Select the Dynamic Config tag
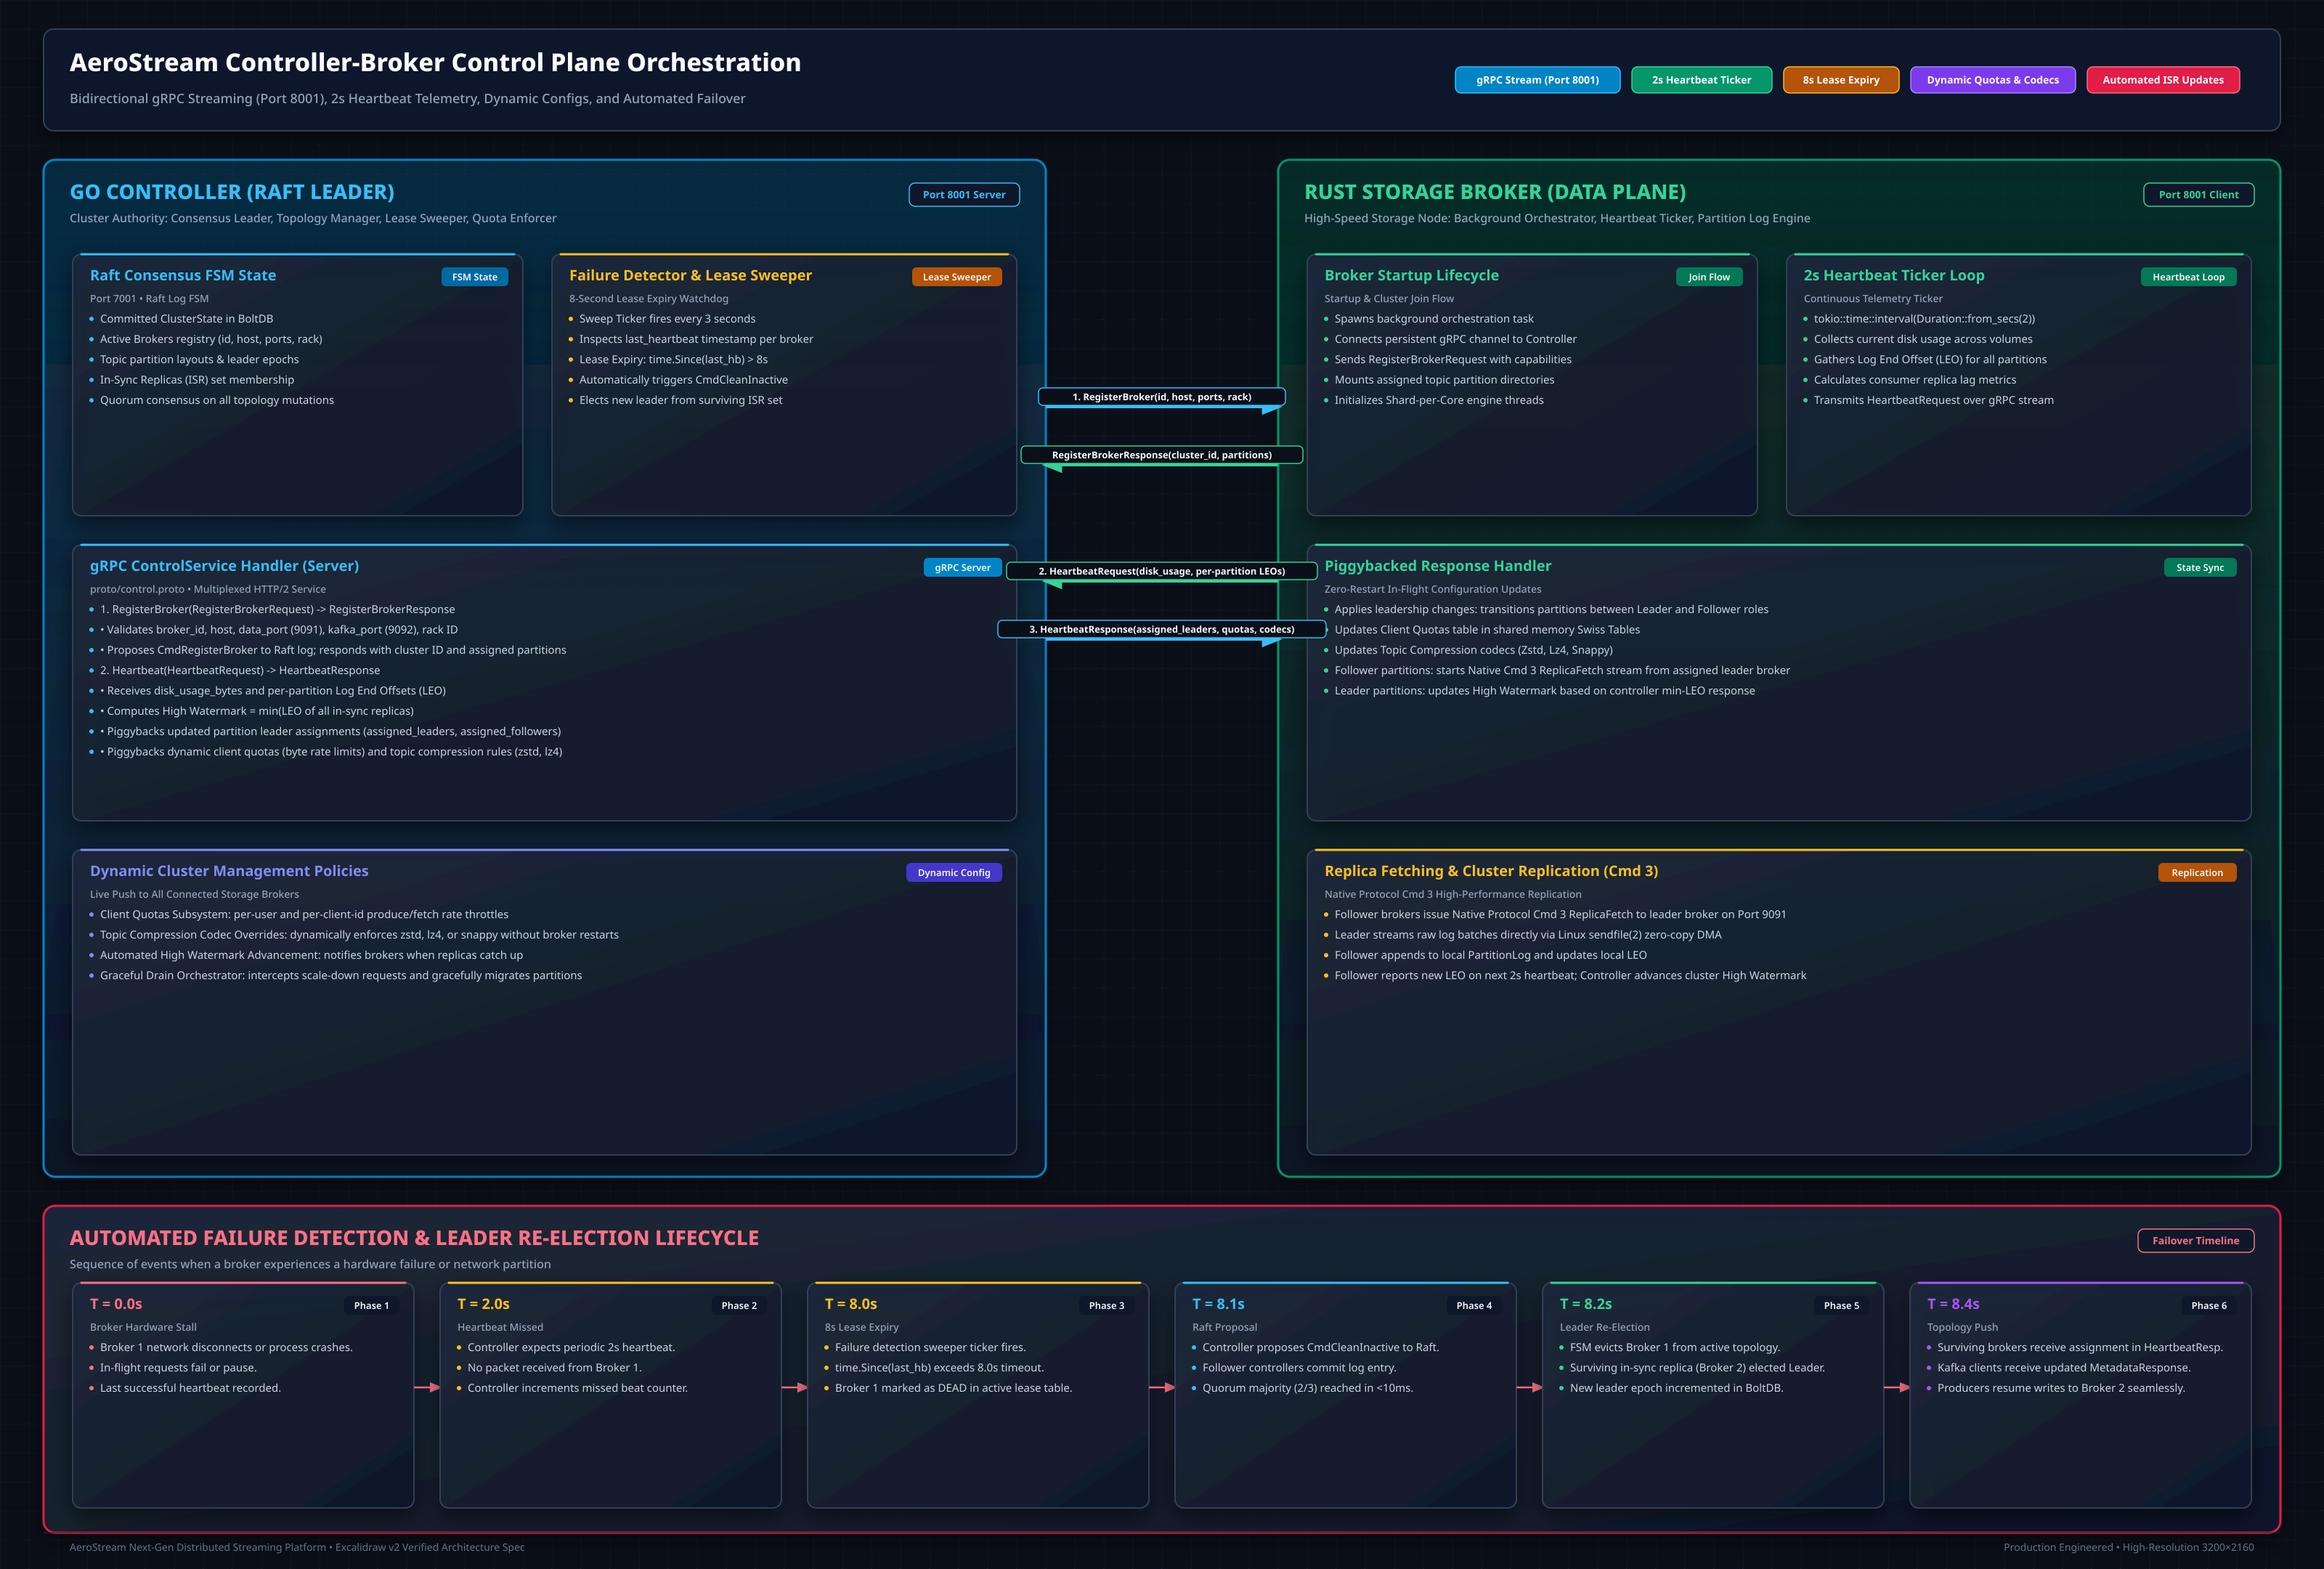The height and width of the screenshot is (1569, 2324). (x=953, y=873)
